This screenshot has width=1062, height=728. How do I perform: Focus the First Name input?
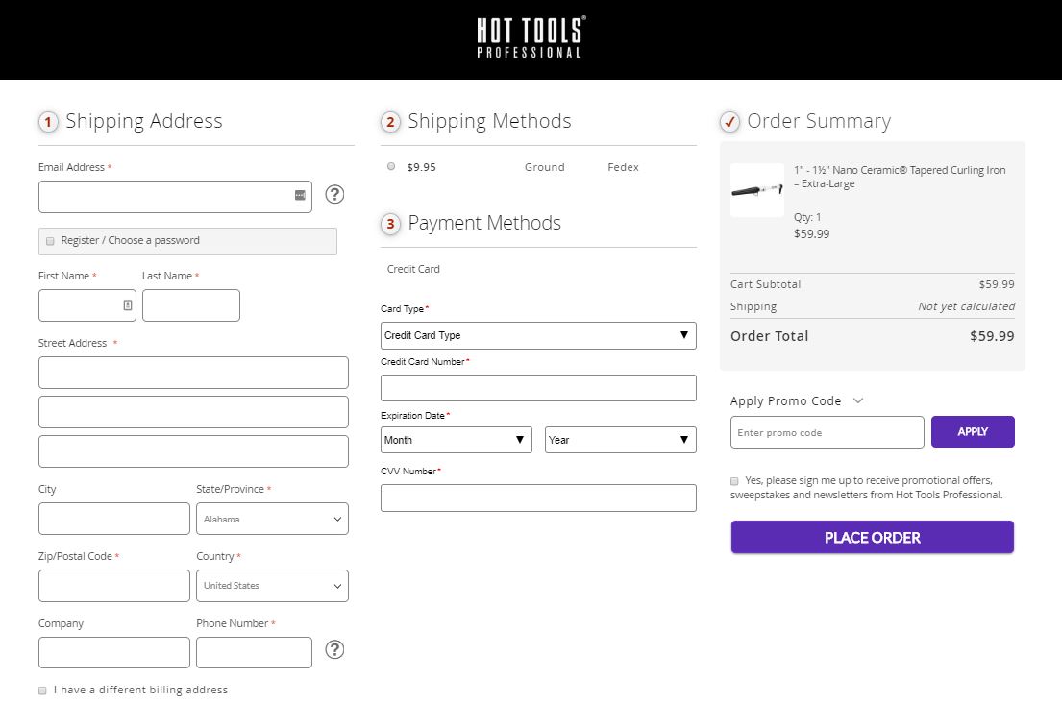tap(87, 305)
